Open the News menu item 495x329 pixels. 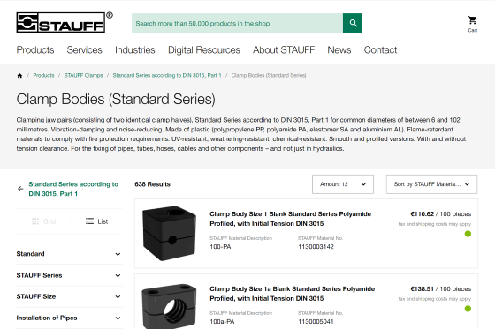[339, 49]
